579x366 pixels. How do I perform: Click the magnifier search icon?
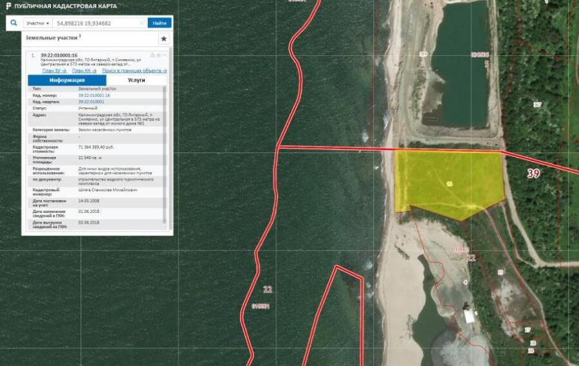(14, 23)
